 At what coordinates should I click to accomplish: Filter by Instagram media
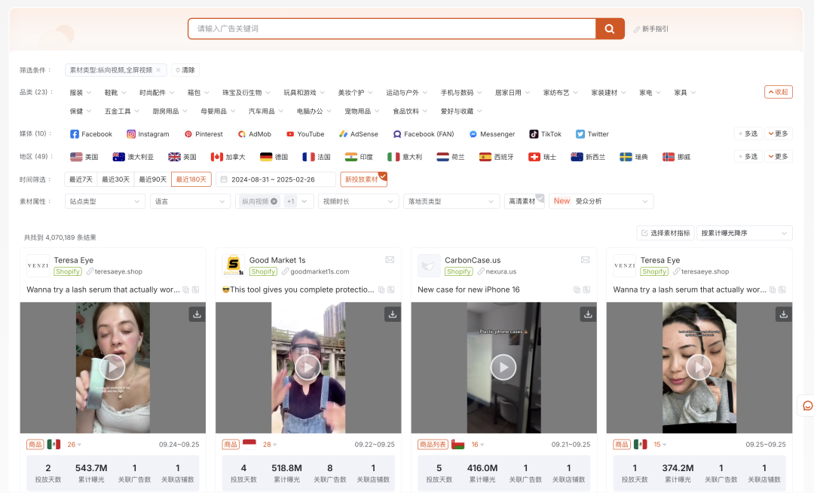tap(148, 134)
